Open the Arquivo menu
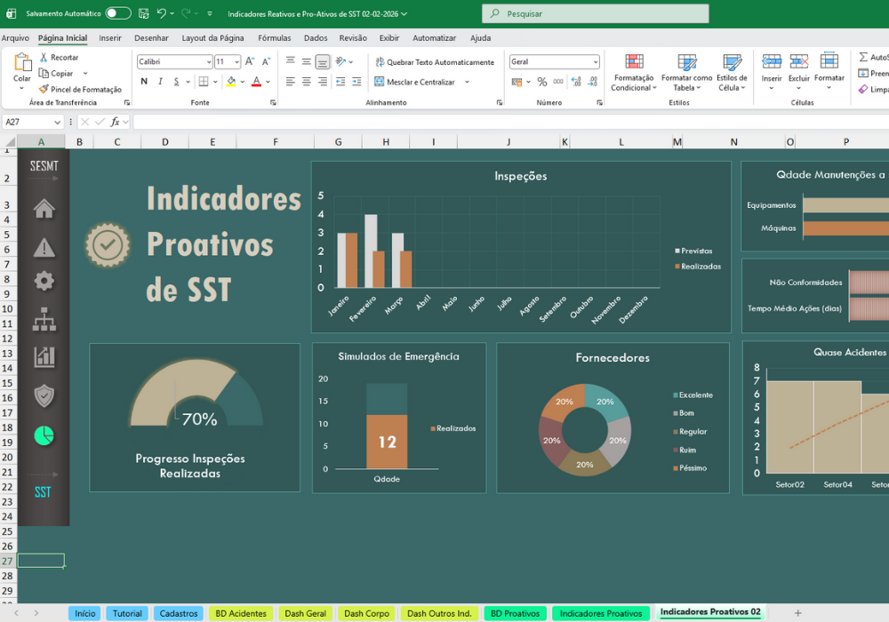The width and height of the screenshot is (889, 622). pyautogui.click(x=15, y=38)
